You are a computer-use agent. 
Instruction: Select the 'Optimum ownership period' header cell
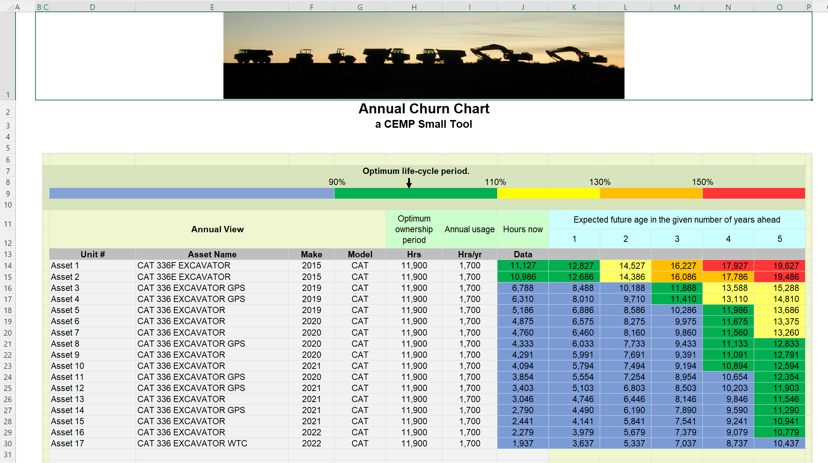[x=414, y=229]
